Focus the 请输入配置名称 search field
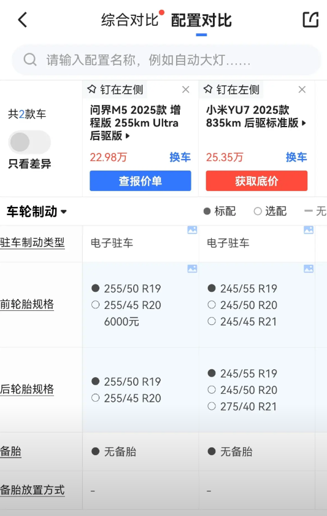The height and width of the screenshot is (516, 327). (166, 60)
